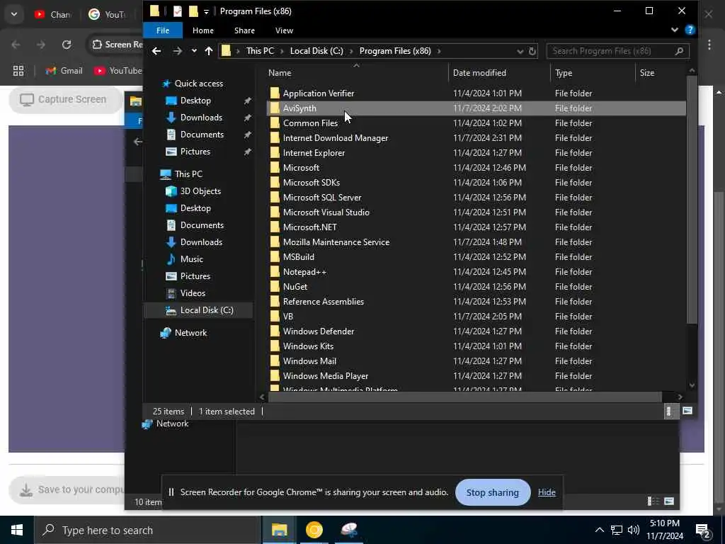
Task: Click the vertical scrollbar in file list
Action: (x=692, y=199)
